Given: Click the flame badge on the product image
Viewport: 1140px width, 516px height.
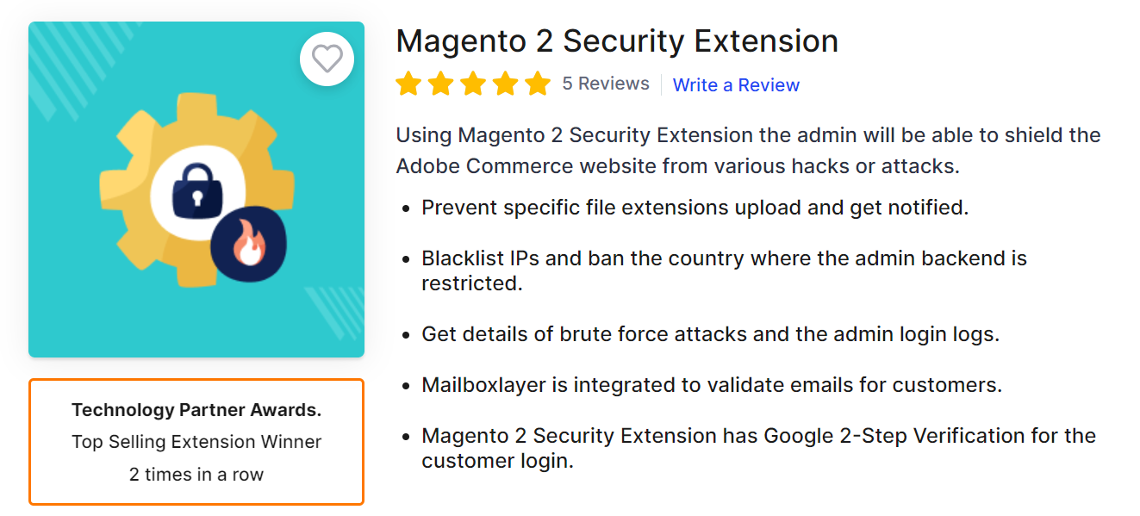Looking at the screenshot, I should point(249,244).
